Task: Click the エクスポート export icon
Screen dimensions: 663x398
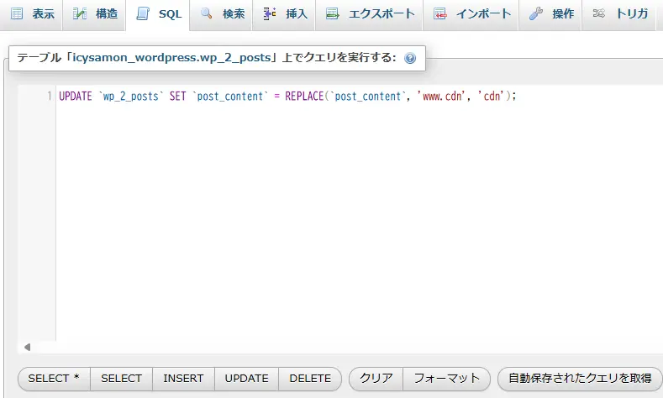Action: pos(333,13)
